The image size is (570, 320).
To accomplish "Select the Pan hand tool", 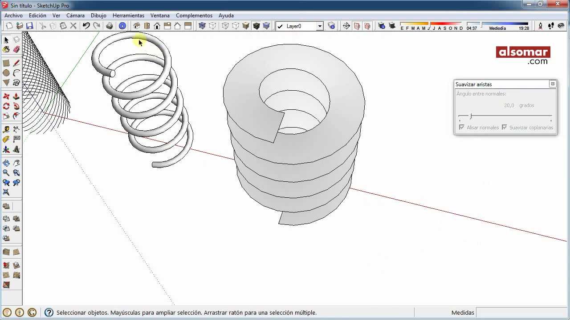I will pyautogui.click(x=16, y=163).
